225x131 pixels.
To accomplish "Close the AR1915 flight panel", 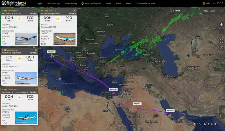I will coord(36,89).
